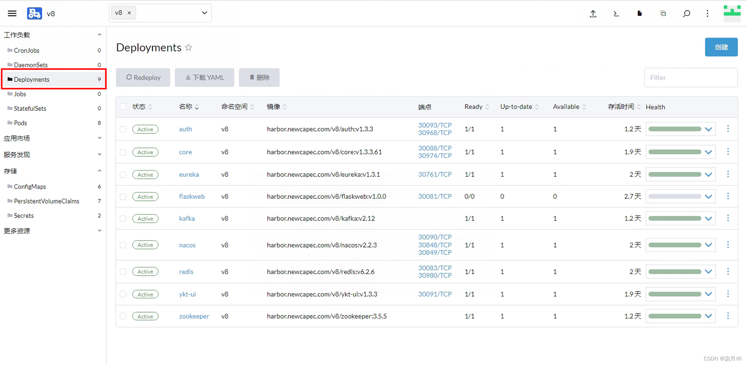Click the 删除 button

click(259, 78)
